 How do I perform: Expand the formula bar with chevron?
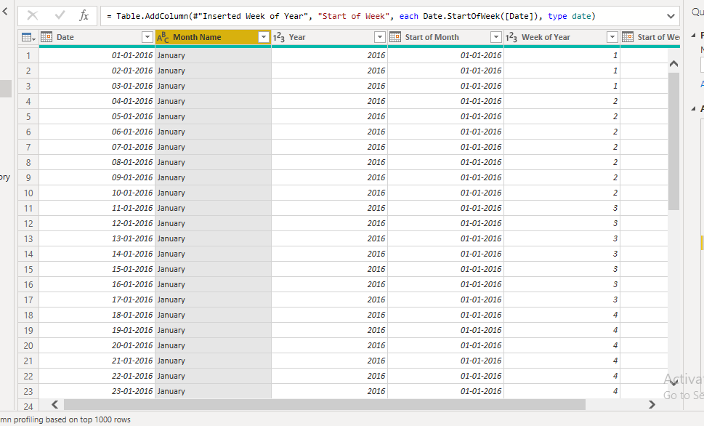(671, 16)
